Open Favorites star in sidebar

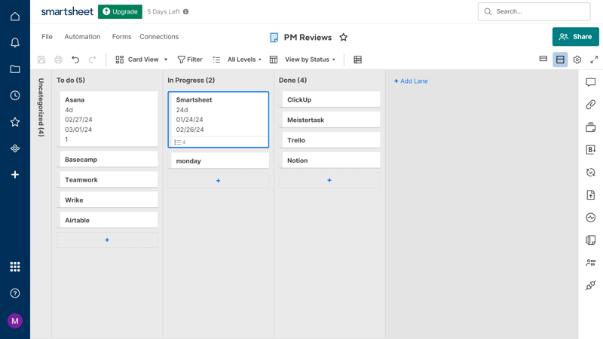[x=15, y=122]
